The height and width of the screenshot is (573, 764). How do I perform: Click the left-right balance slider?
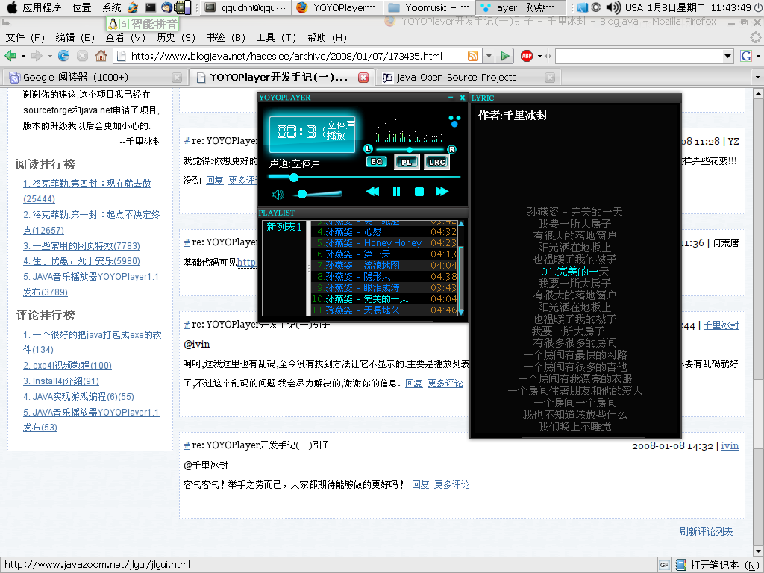coord(410,149)
